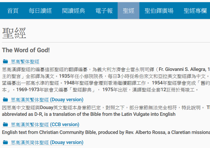The width and height of the screenshot is (210, 148).
Task: Open 思高漢英简体聖經 (Douay version) link
Action: click(x=47, y=142)
